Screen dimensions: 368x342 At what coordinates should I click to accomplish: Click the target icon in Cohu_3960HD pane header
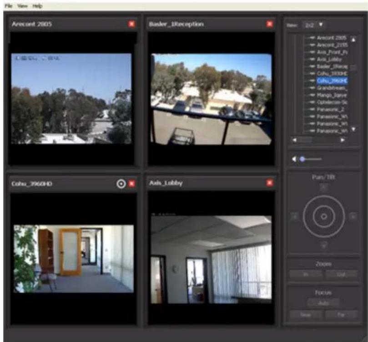[x=121, y=184]
